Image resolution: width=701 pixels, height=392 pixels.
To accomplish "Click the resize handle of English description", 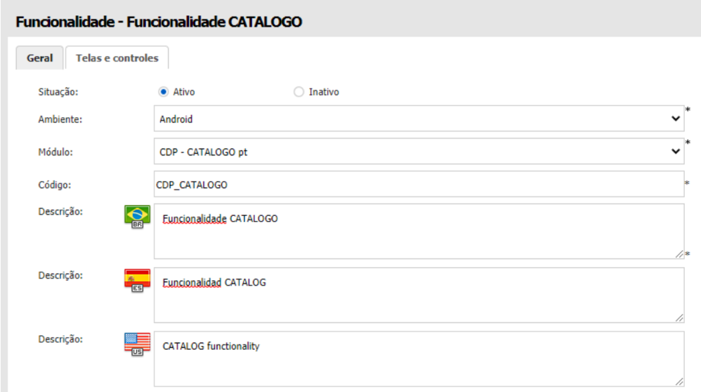I will [679, 381].
